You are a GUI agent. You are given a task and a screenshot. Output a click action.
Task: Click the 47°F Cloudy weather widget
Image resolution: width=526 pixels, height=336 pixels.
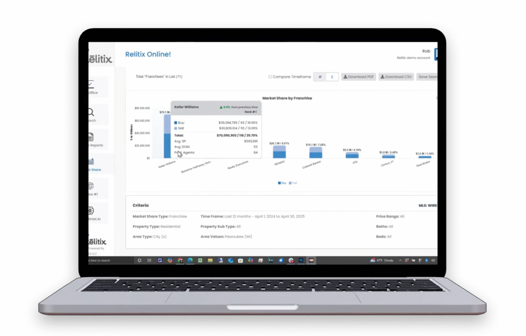pos(382,260)
